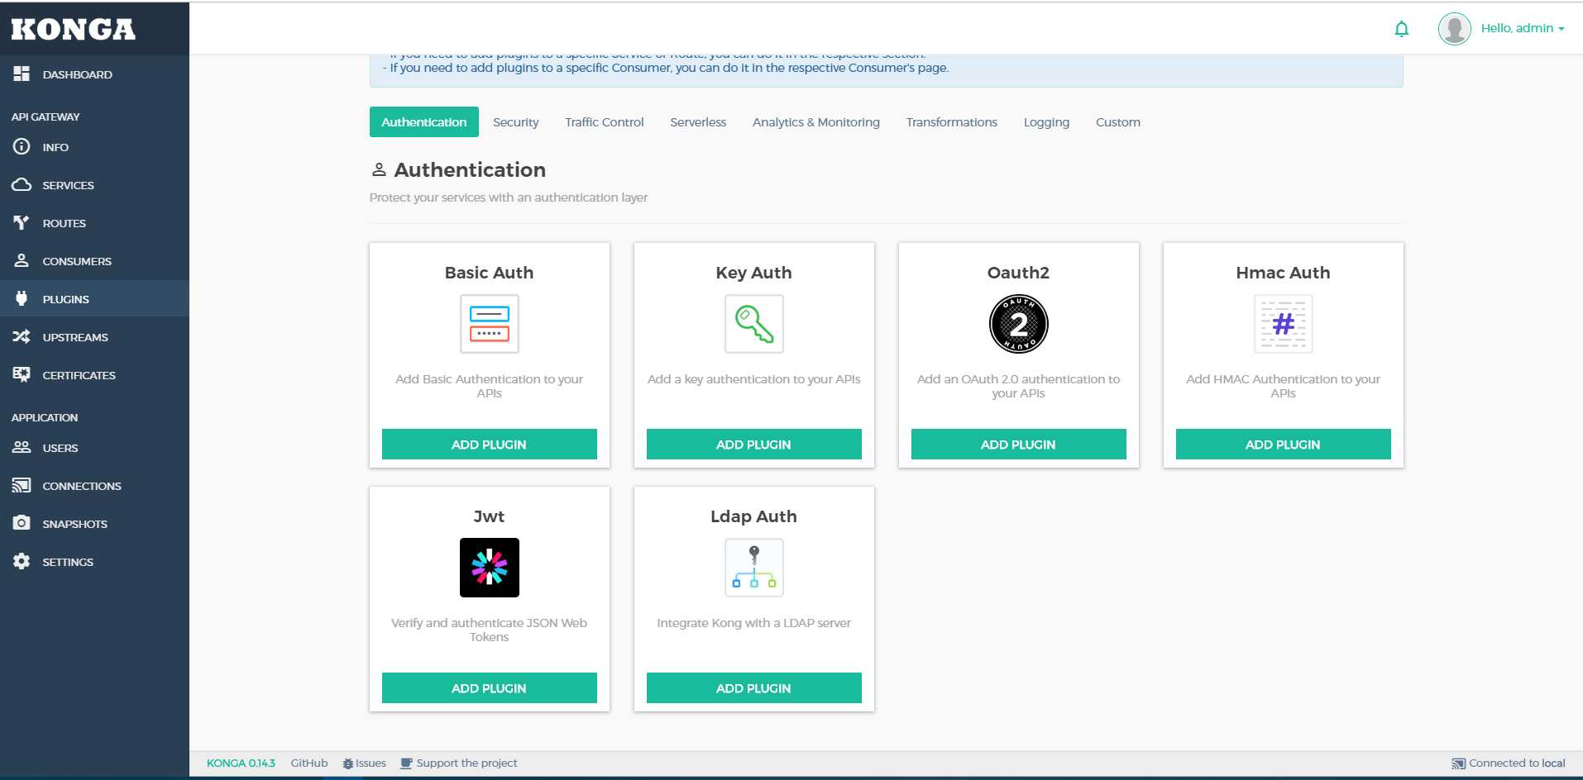Click the Users group icon

point(22,447)
